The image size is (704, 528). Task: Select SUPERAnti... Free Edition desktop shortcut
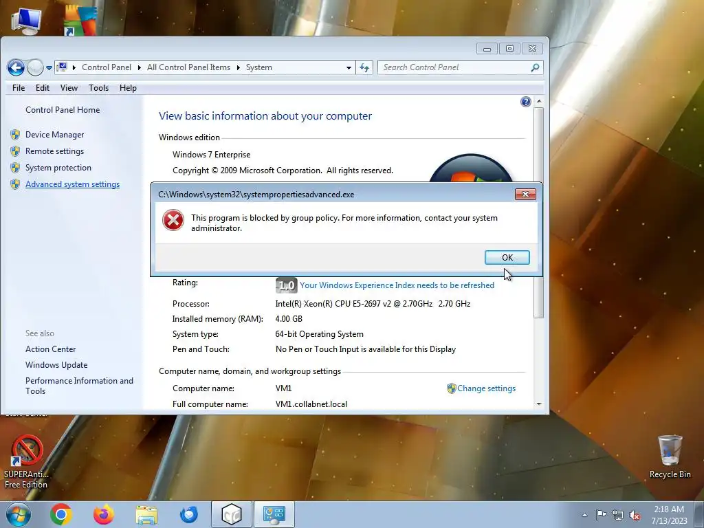click(x=26, y=461)
